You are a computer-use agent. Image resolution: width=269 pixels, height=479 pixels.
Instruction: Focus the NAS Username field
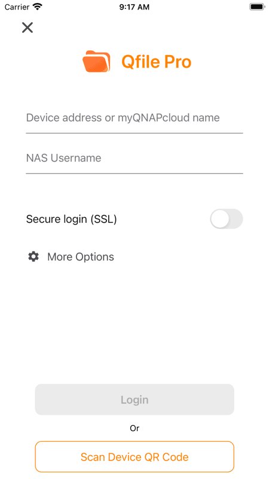tap(134, 158)
